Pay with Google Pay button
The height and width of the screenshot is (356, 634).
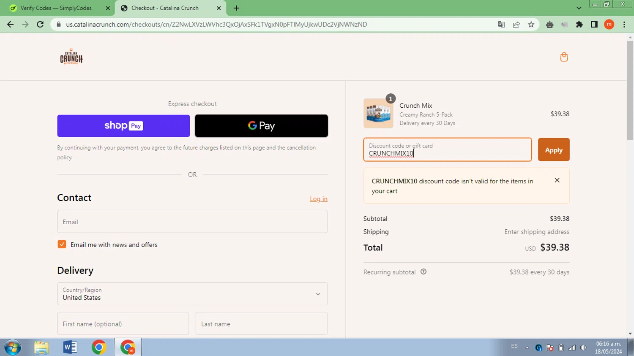point(261,126)
